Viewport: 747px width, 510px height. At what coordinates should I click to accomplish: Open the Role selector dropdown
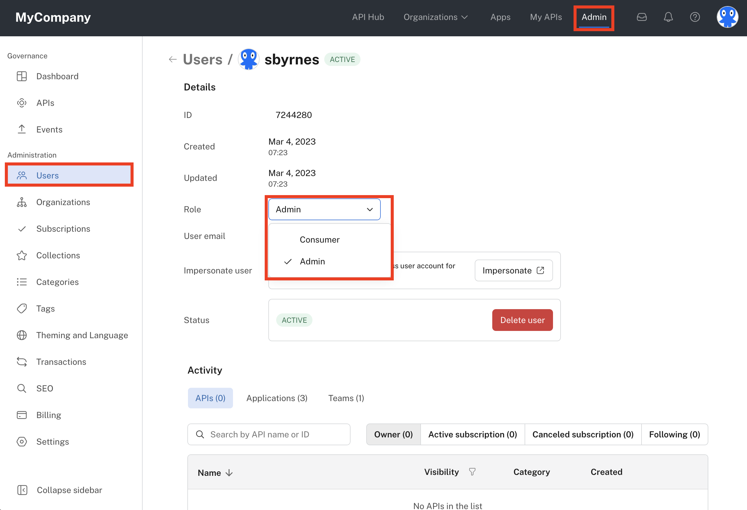[x=325, y=210]
